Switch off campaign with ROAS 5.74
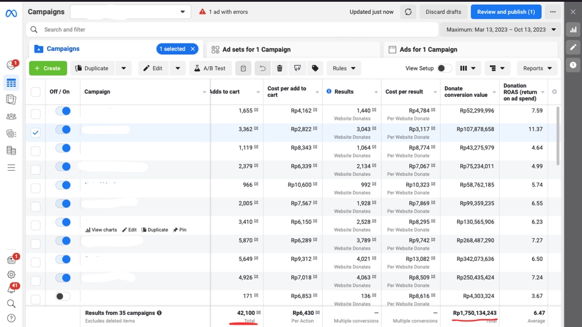Screen dimensions: 582x327 tap(62, 185)
